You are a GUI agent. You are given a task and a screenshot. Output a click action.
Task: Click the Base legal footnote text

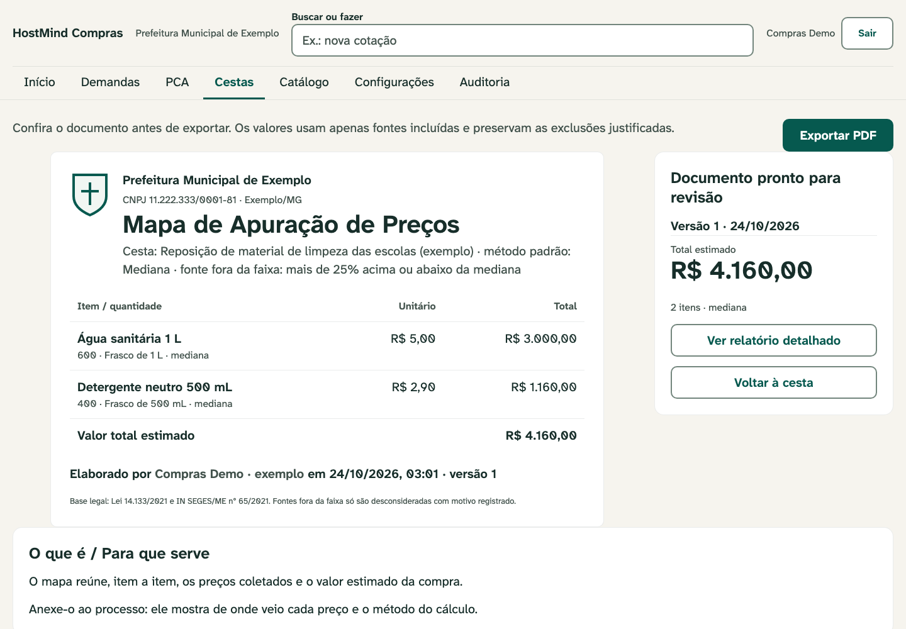[x=293, y=501]
